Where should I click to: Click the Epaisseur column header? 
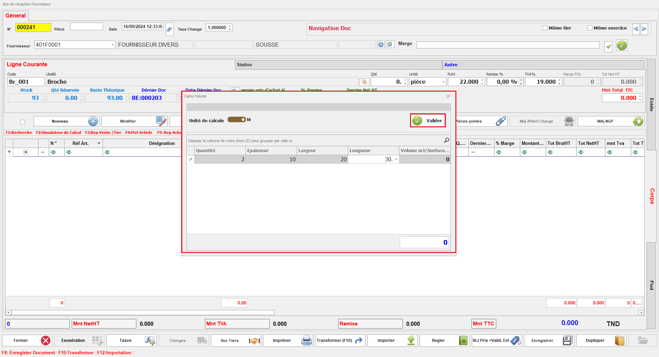271,151
